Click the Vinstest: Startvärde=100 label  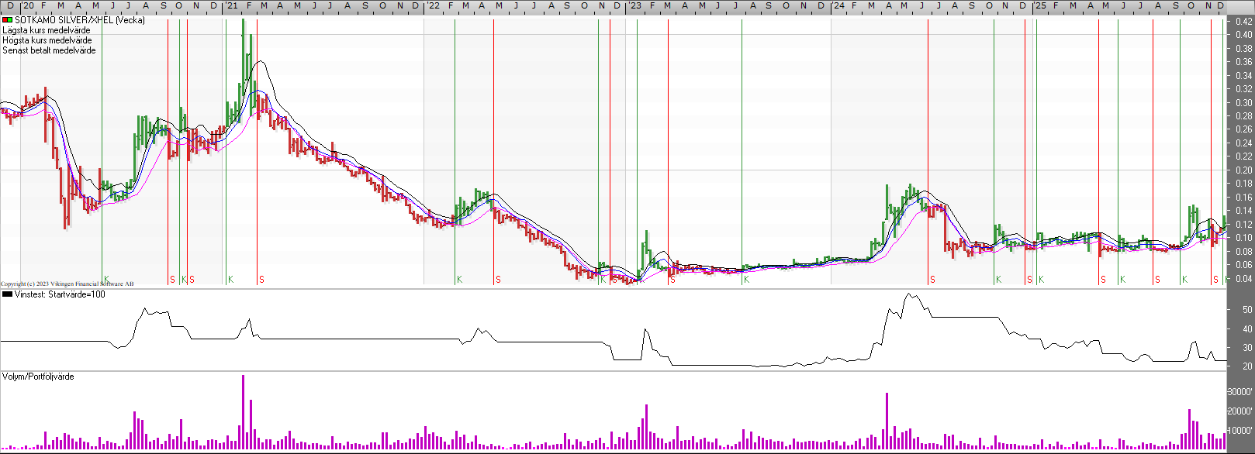60,294
